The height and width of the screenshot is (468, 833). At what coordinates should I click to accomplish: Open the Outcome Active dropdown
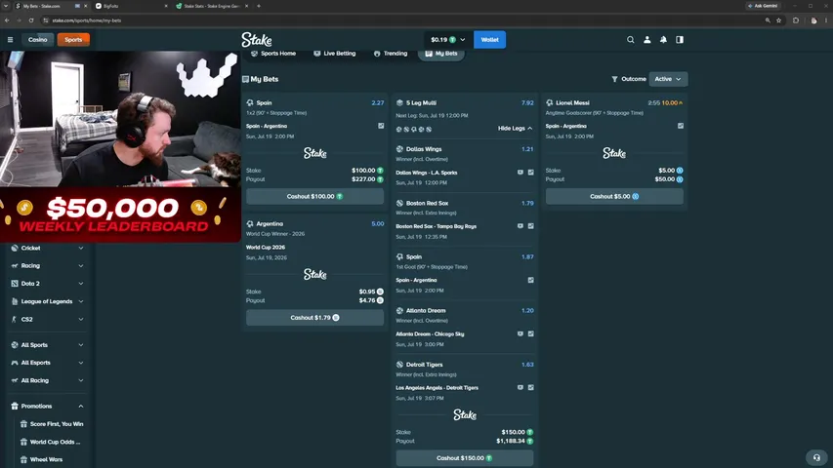tap(668, 79)
